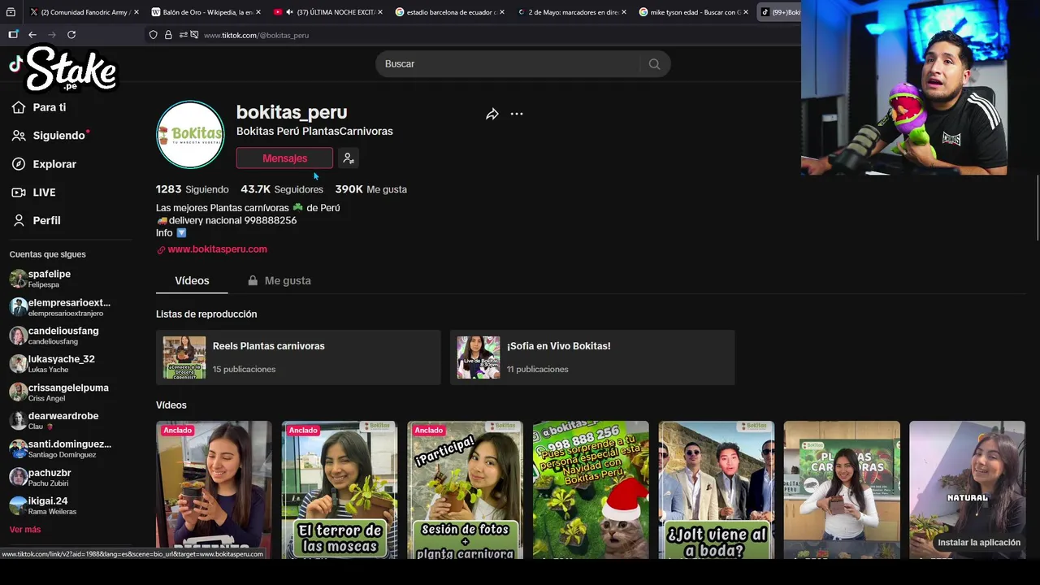The height and width of the screenshot is (585, 1040).
Task: Close the mike tyson edad tab
Action: point(746,12)
